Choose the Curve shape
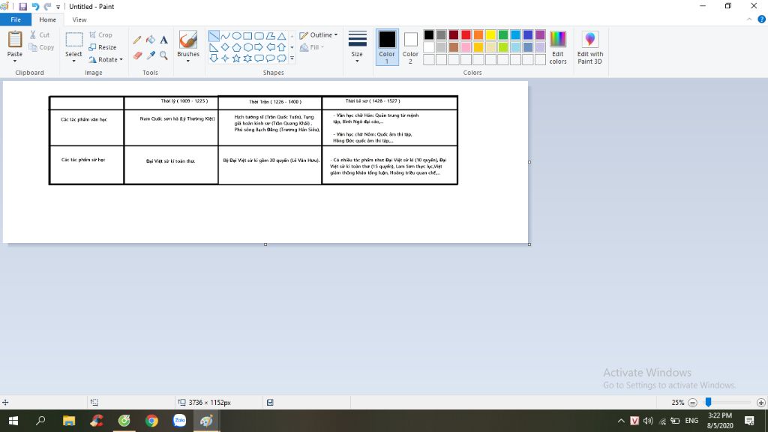 click(225, 36)
